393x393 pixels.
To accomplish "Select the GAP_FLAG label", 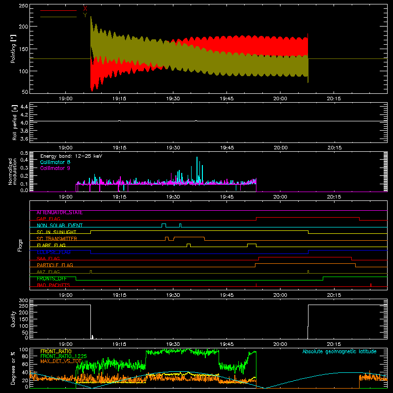I will pos(48,219).
